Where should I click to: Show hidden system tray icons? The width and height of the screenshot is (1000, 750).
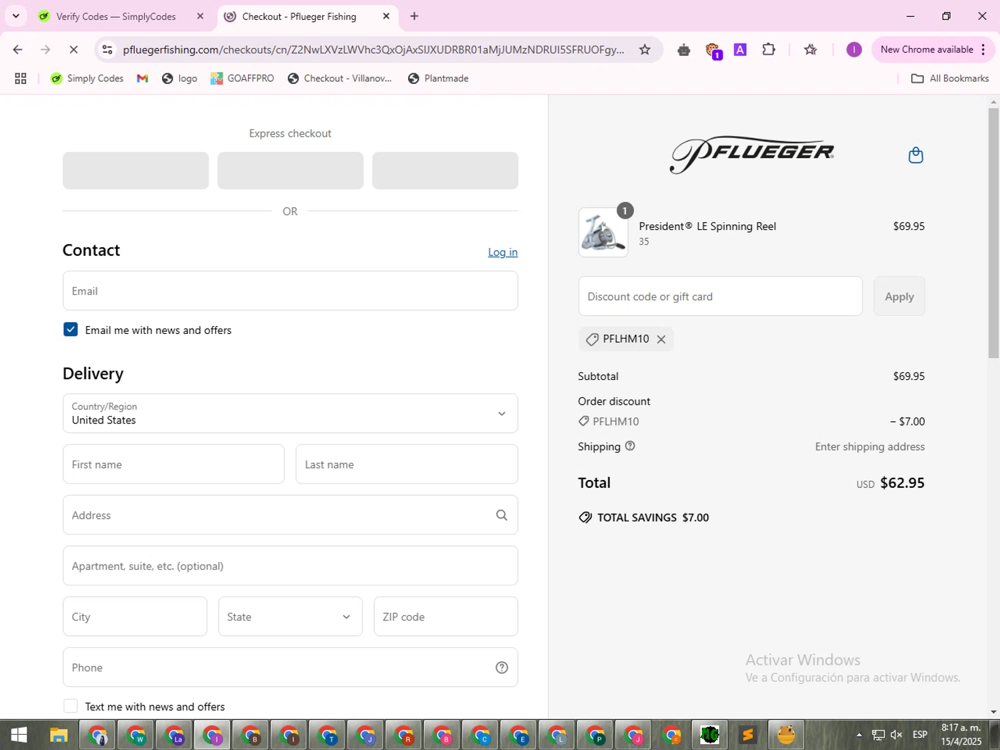click(x=859, y=735)
